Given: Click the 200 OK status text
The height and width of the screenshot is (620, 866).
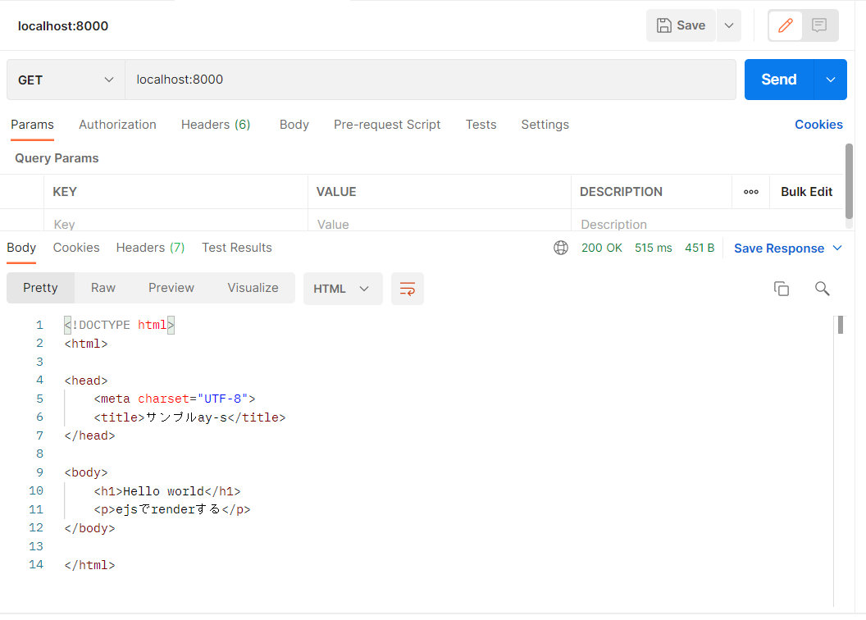Looking at the screenshot, I should click(601, 248).
